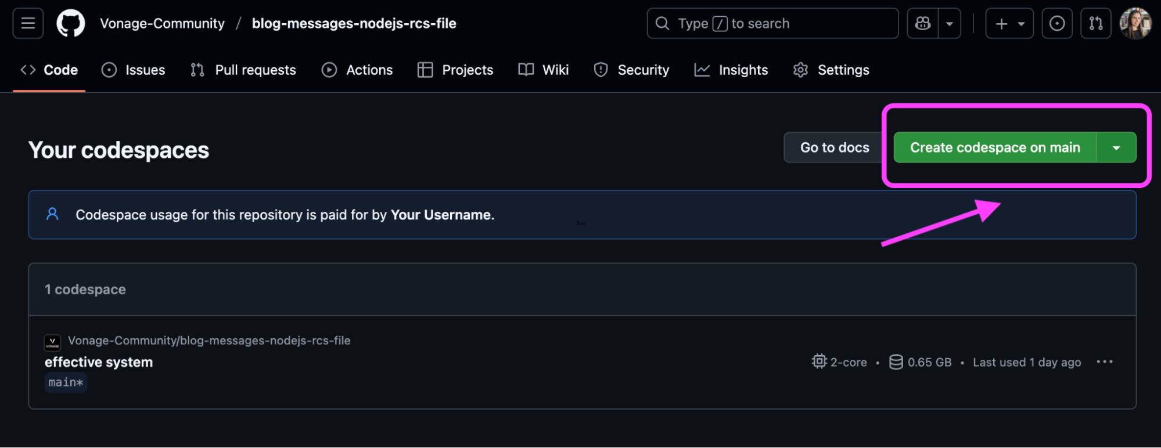Click the 2-core processor icon
This screenshot has height=448, width=1161.
click(x=819, y=362)
